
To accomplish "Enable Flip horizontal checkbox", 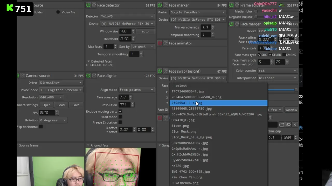I will coord(41,127).
